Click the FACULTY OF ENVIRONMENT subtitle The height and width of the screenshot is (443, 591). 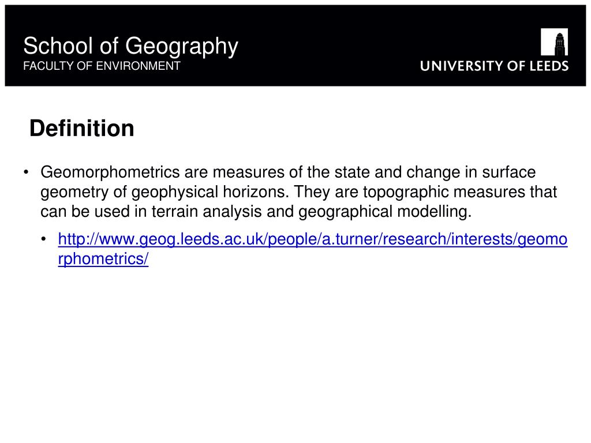click(x=102, y=66)
